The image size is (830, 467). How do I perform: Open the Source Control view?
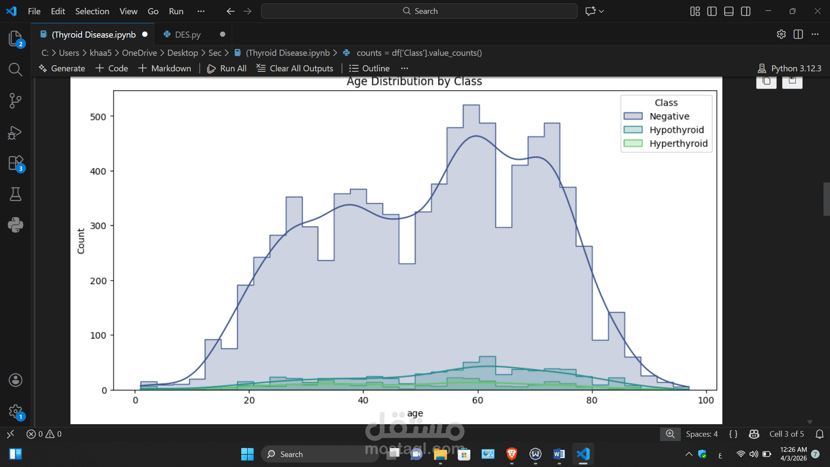(16, 101)
